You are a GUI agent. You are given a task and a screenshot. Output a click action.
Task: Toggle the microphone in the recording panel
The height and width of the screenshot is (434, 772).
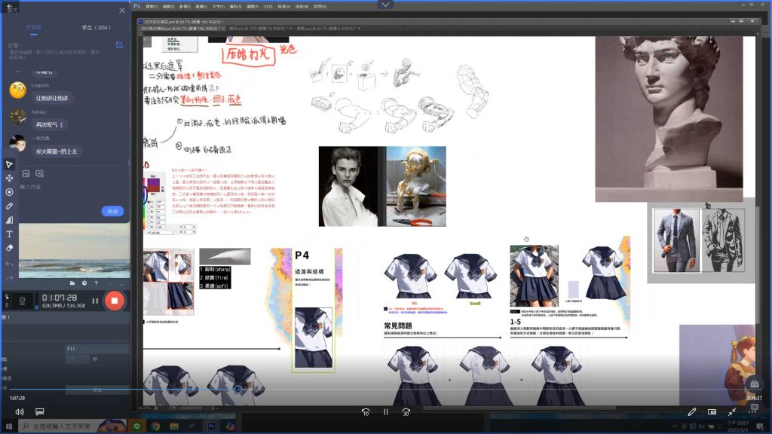point(7,304)
